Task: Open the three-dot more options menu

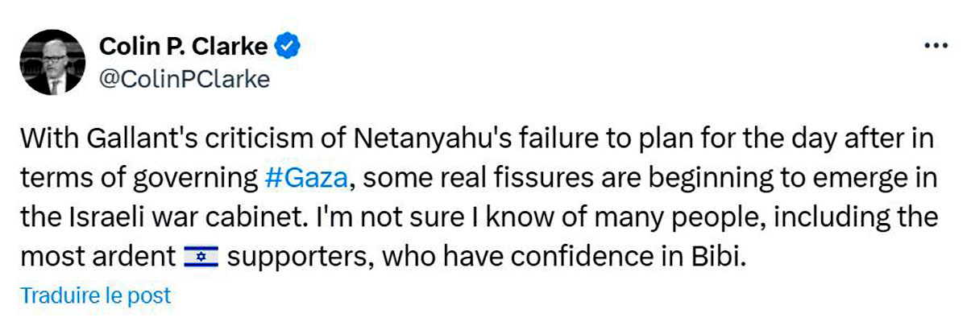Action: (936, 46)
